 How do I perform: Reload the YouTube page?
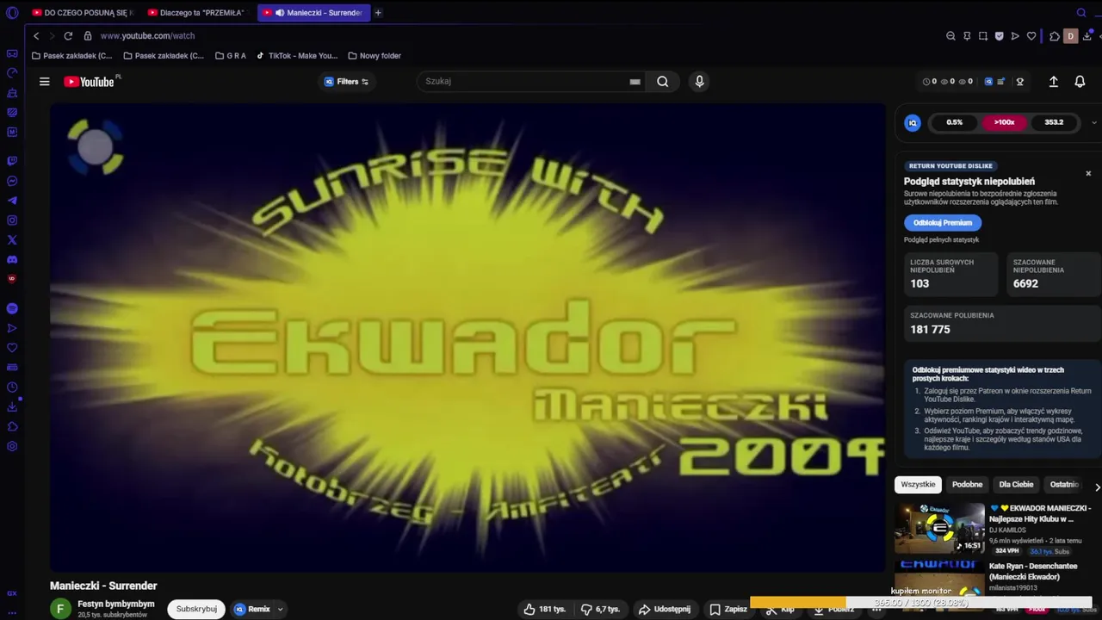(68, 36)
